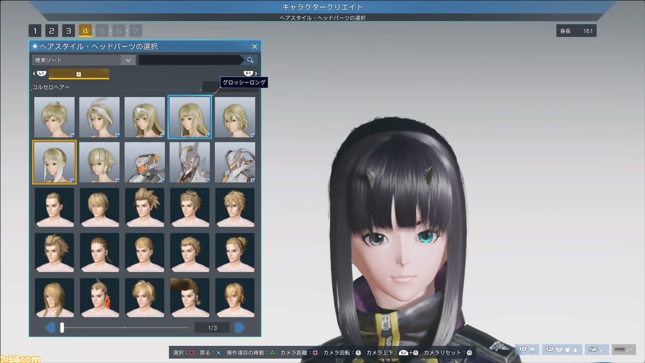Toggle R1 base wear shirt icon

567,349
